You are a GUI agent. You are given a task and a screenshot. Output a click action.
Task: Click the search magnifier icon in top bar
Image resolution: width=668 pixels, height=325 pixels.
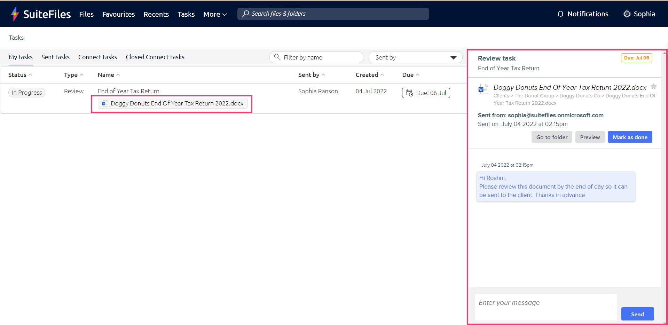point(245,14)
